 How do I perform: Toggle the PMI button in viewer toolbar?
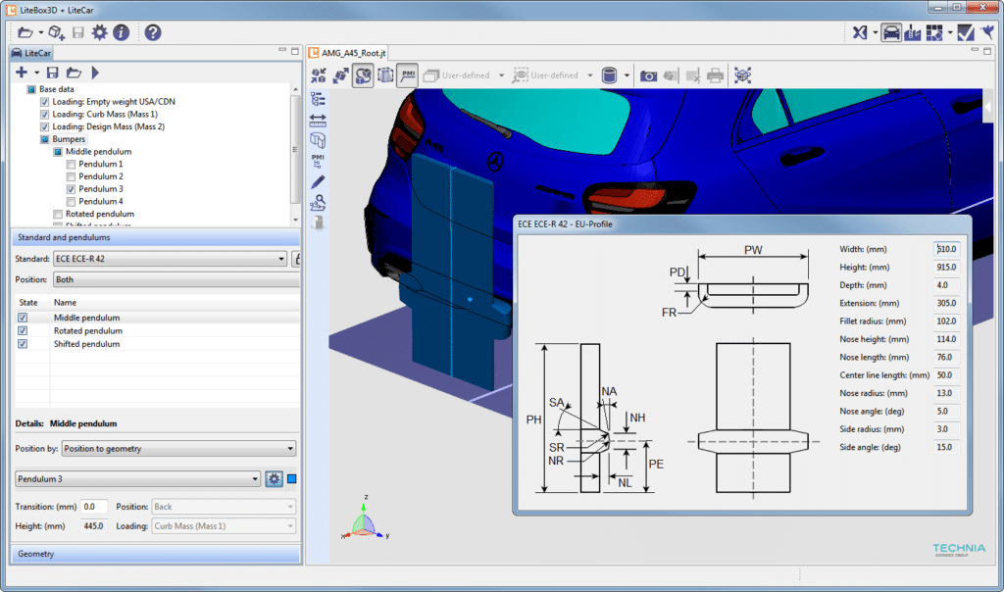(408, 75)
